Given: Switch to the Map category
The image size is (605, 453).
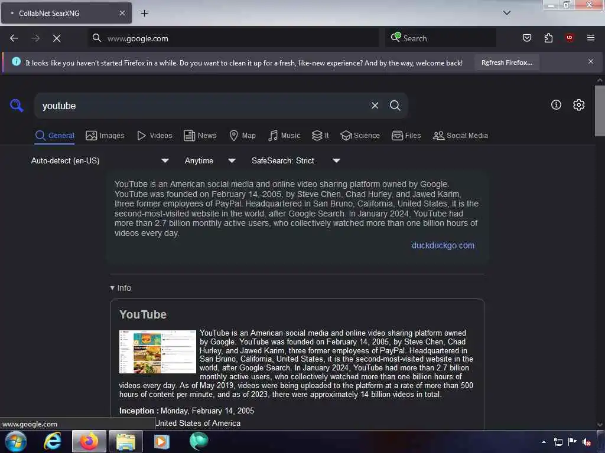Looking at the screenshot, I should 242,136.
